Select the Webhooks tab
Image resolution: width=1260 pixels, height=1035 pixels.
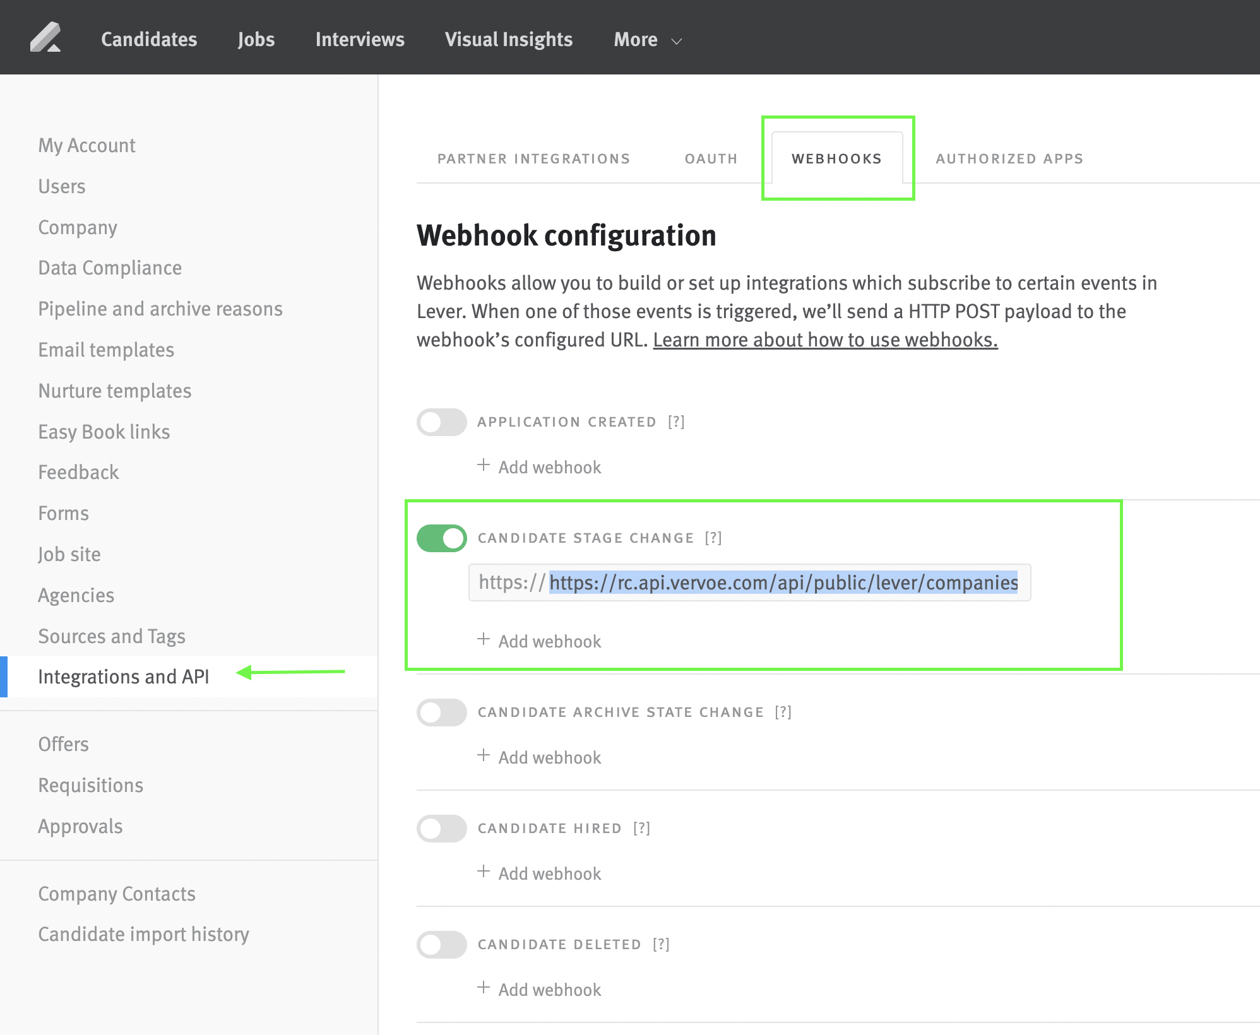pos(837,158)
